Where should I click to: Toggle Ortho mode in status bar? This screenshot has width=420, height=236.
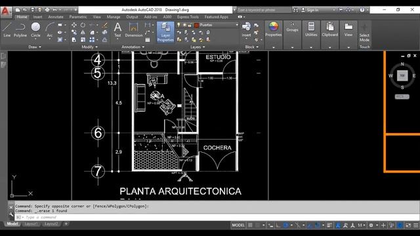tap(278, 226)
